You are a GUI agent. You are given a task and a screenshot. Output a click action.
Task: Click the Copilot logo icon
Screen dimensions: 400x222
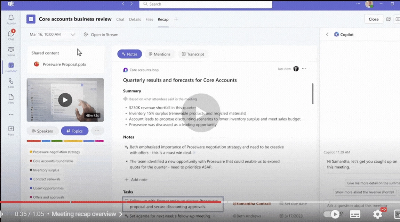pyautogui.click(x=336, y=34)
